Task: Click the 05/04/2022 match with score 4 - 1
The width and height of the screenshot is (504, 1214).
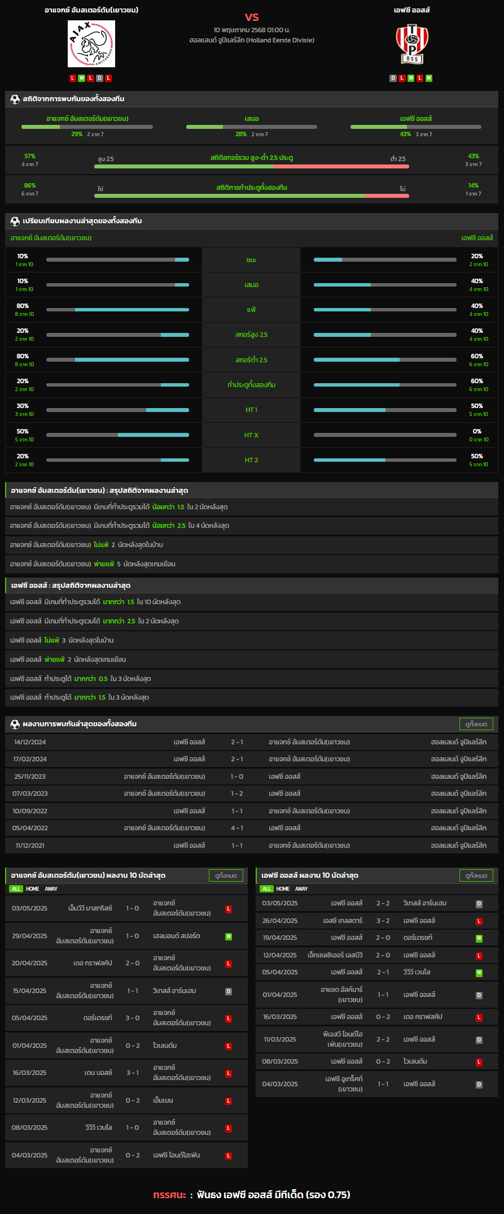Action: coord(252,828)
